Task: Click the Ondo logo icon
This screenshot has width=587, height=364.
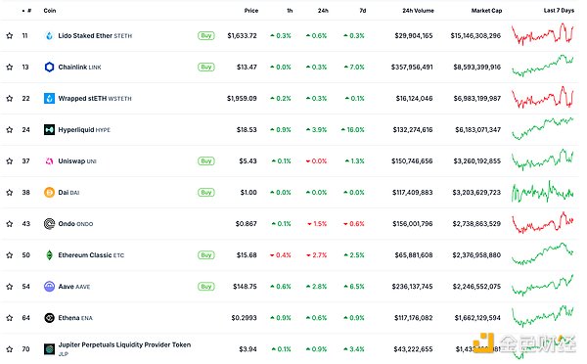Action: tap(50, 223)
